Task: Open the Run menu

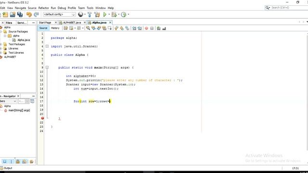Action: (x=53, y=8)
